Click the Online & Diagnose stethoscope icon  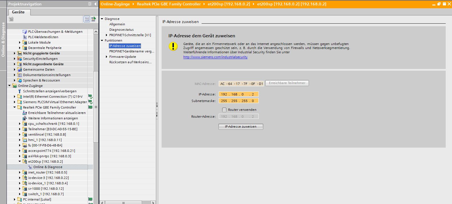pyautogui.click(x=30, y=167)
